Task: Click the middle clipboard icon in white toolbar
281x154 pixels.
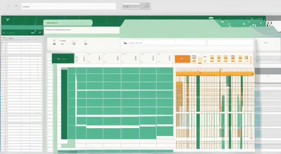Action: 74,42
